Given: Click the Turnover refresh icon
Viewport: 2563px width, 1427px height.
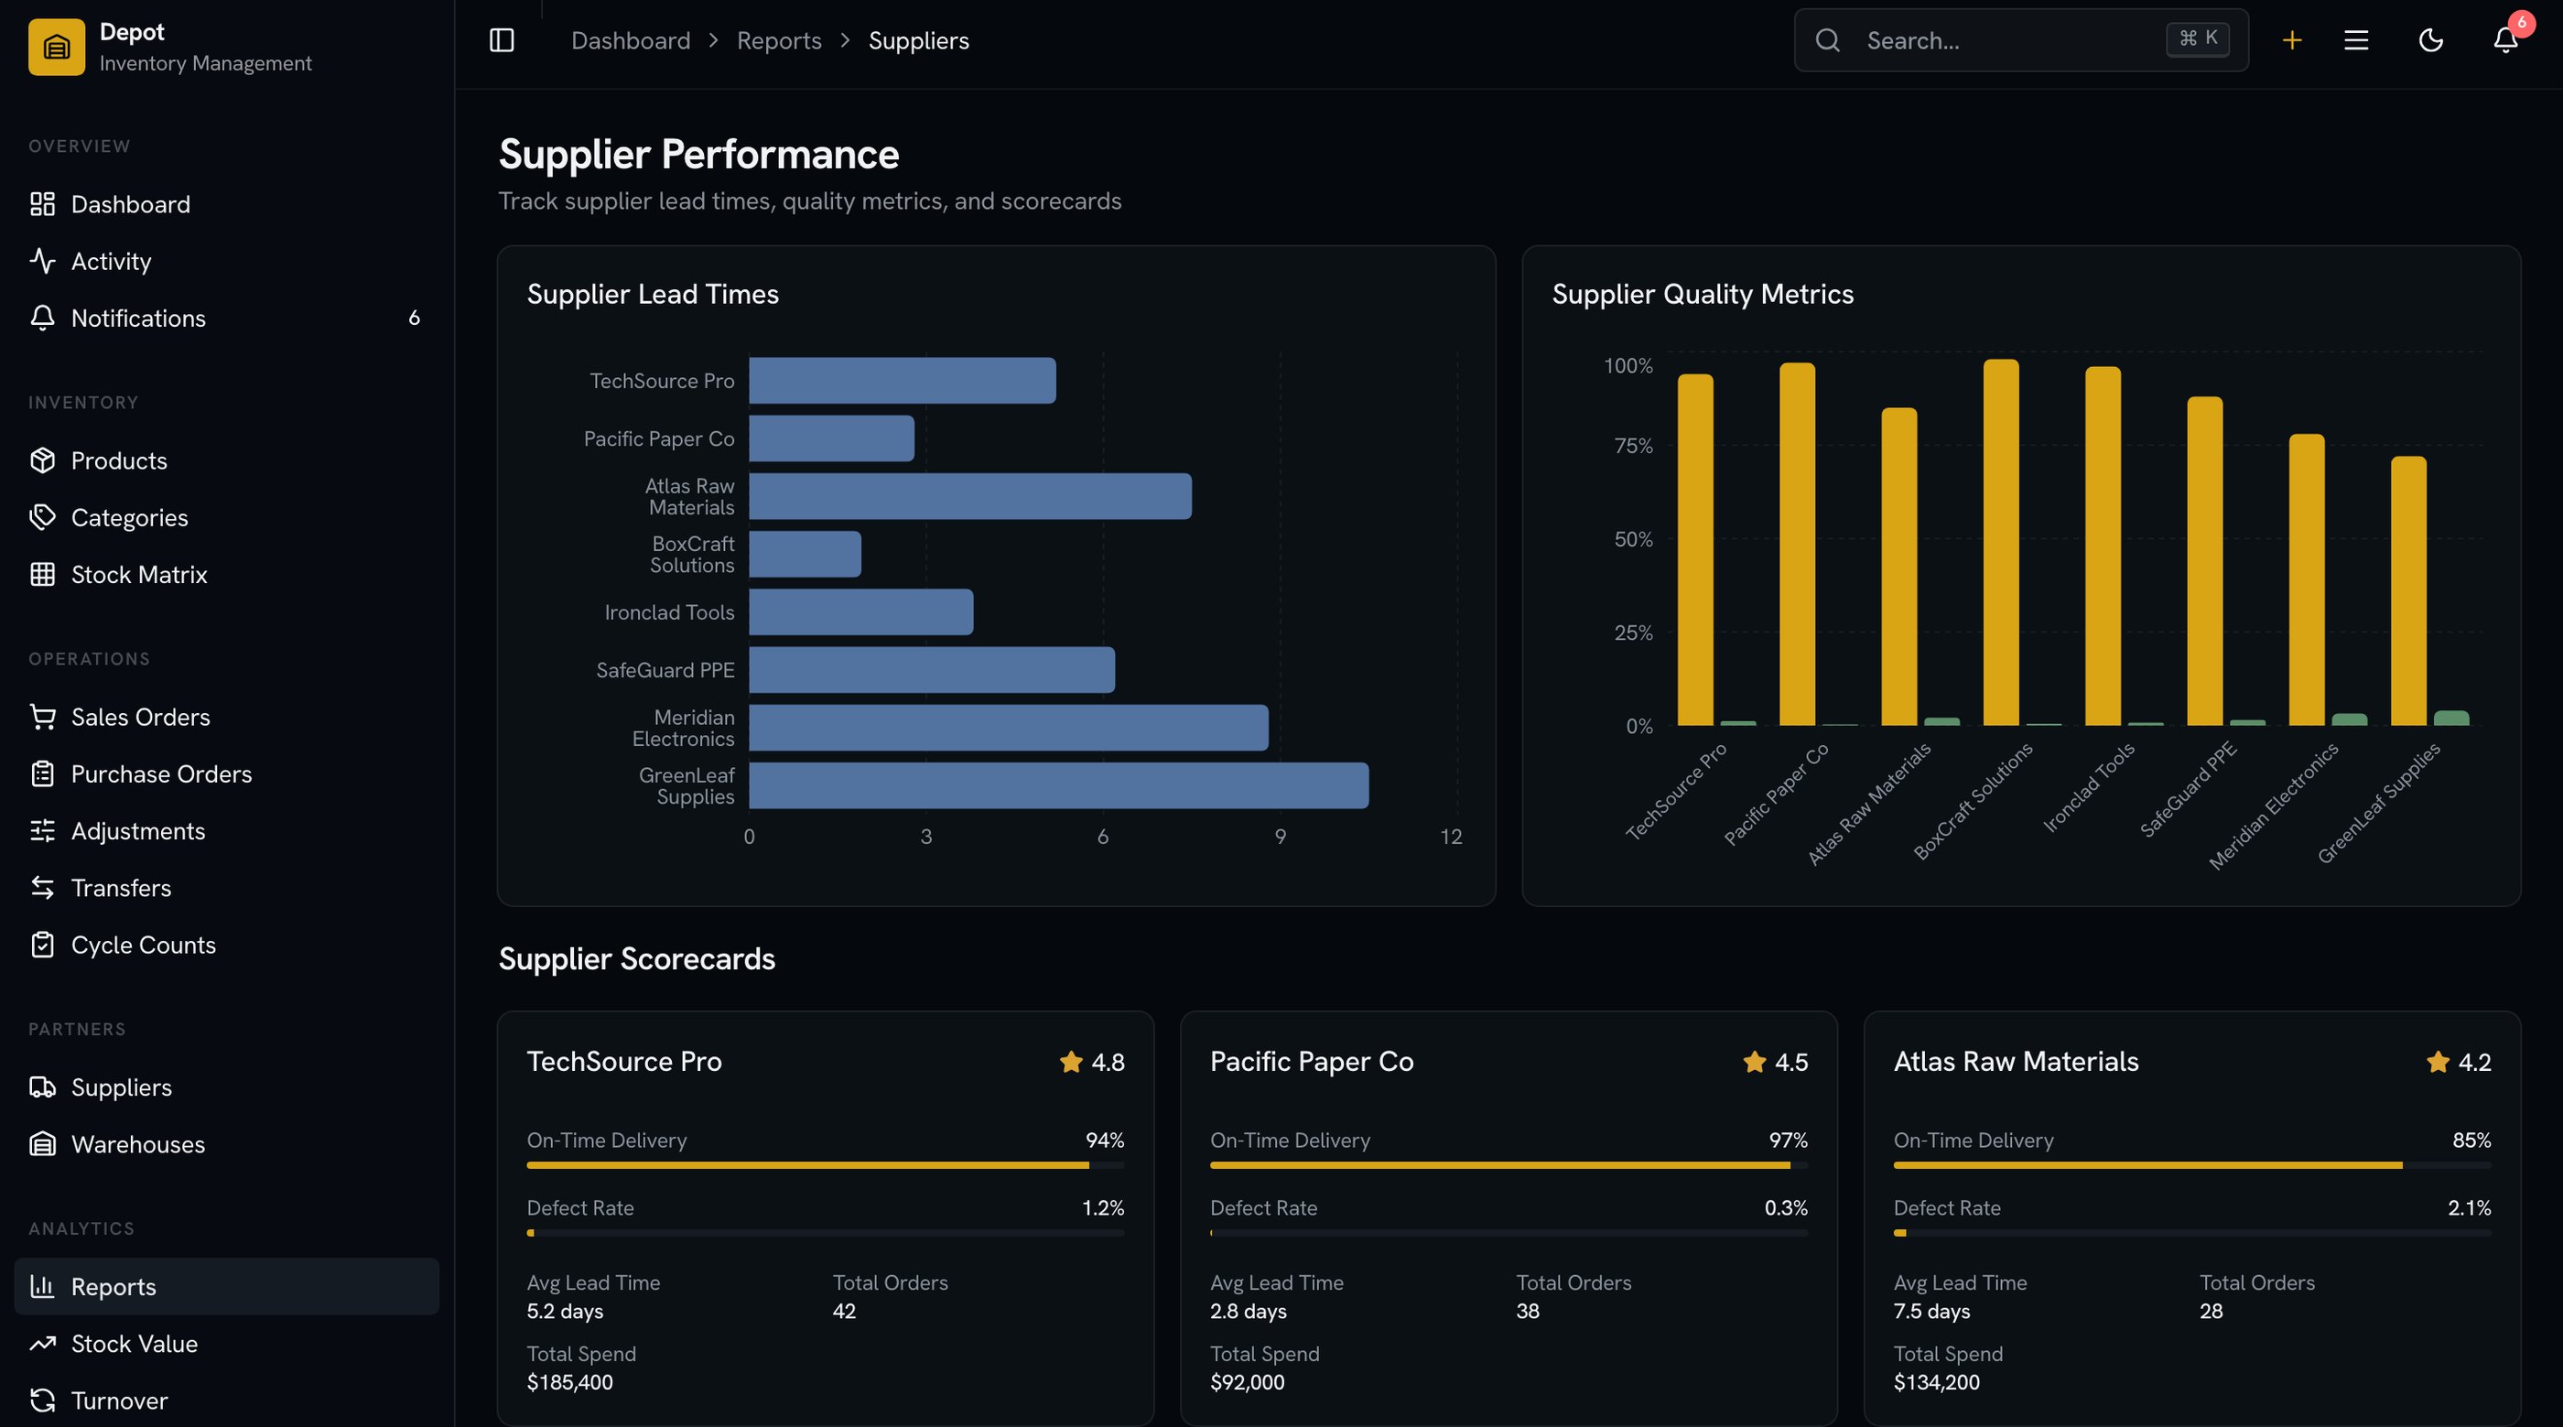Looking at the screenshot, I should (43, 1400).
